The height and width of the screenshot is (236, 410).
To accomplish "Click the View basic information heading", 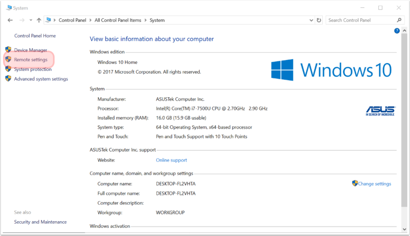I will 152,39.
